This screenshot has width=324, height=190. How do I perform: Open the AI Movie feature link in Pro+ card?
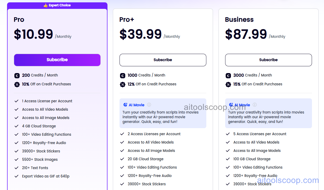(137, 105)
